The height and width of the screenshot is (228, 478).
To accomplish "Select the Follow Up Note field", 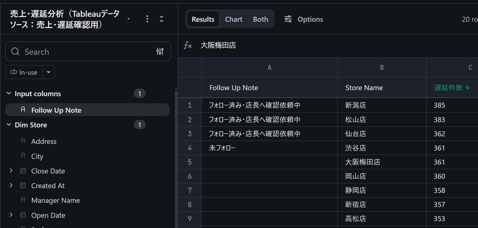I will (87, 110).
